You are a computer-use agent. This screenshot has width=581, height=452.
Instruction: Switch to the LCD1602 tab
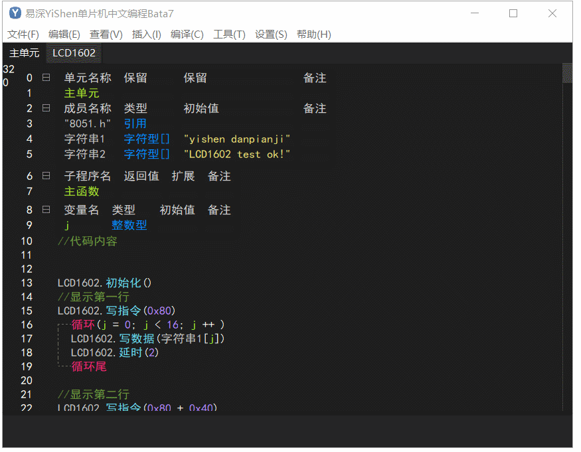coord(74,53)
